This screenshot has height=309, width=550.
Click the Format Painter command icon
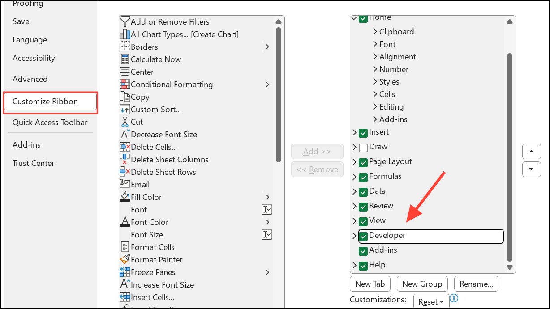125,259
